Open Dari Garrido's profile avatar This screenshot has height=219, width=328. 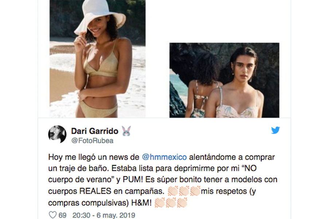(57, 134)
